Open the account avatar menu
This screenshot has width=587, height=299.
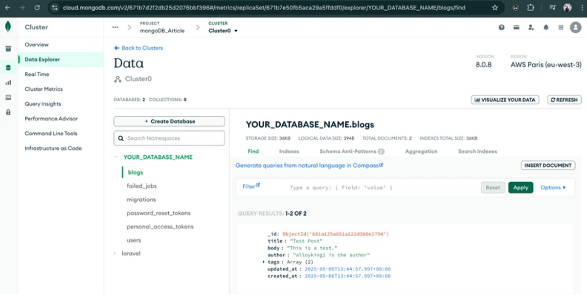pyautogui.click(x=575, y=27)
